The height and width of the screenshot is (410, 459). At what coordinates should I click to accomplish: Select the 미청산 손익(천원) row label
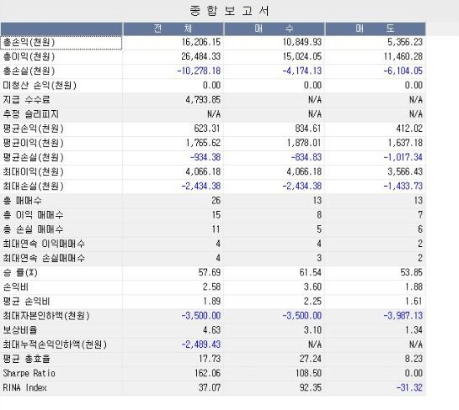(40, 85)
